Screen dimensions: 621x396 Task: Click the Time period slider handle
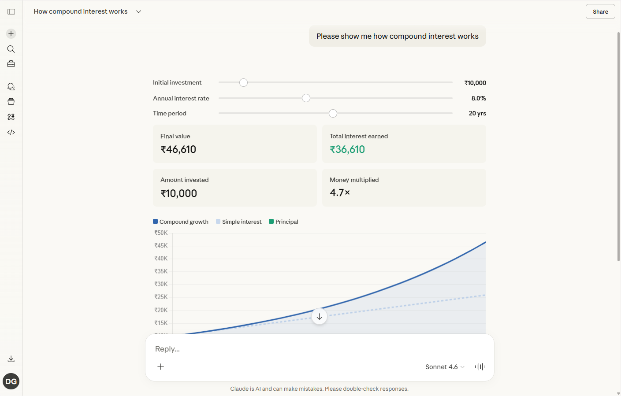(x=333, y=114)
